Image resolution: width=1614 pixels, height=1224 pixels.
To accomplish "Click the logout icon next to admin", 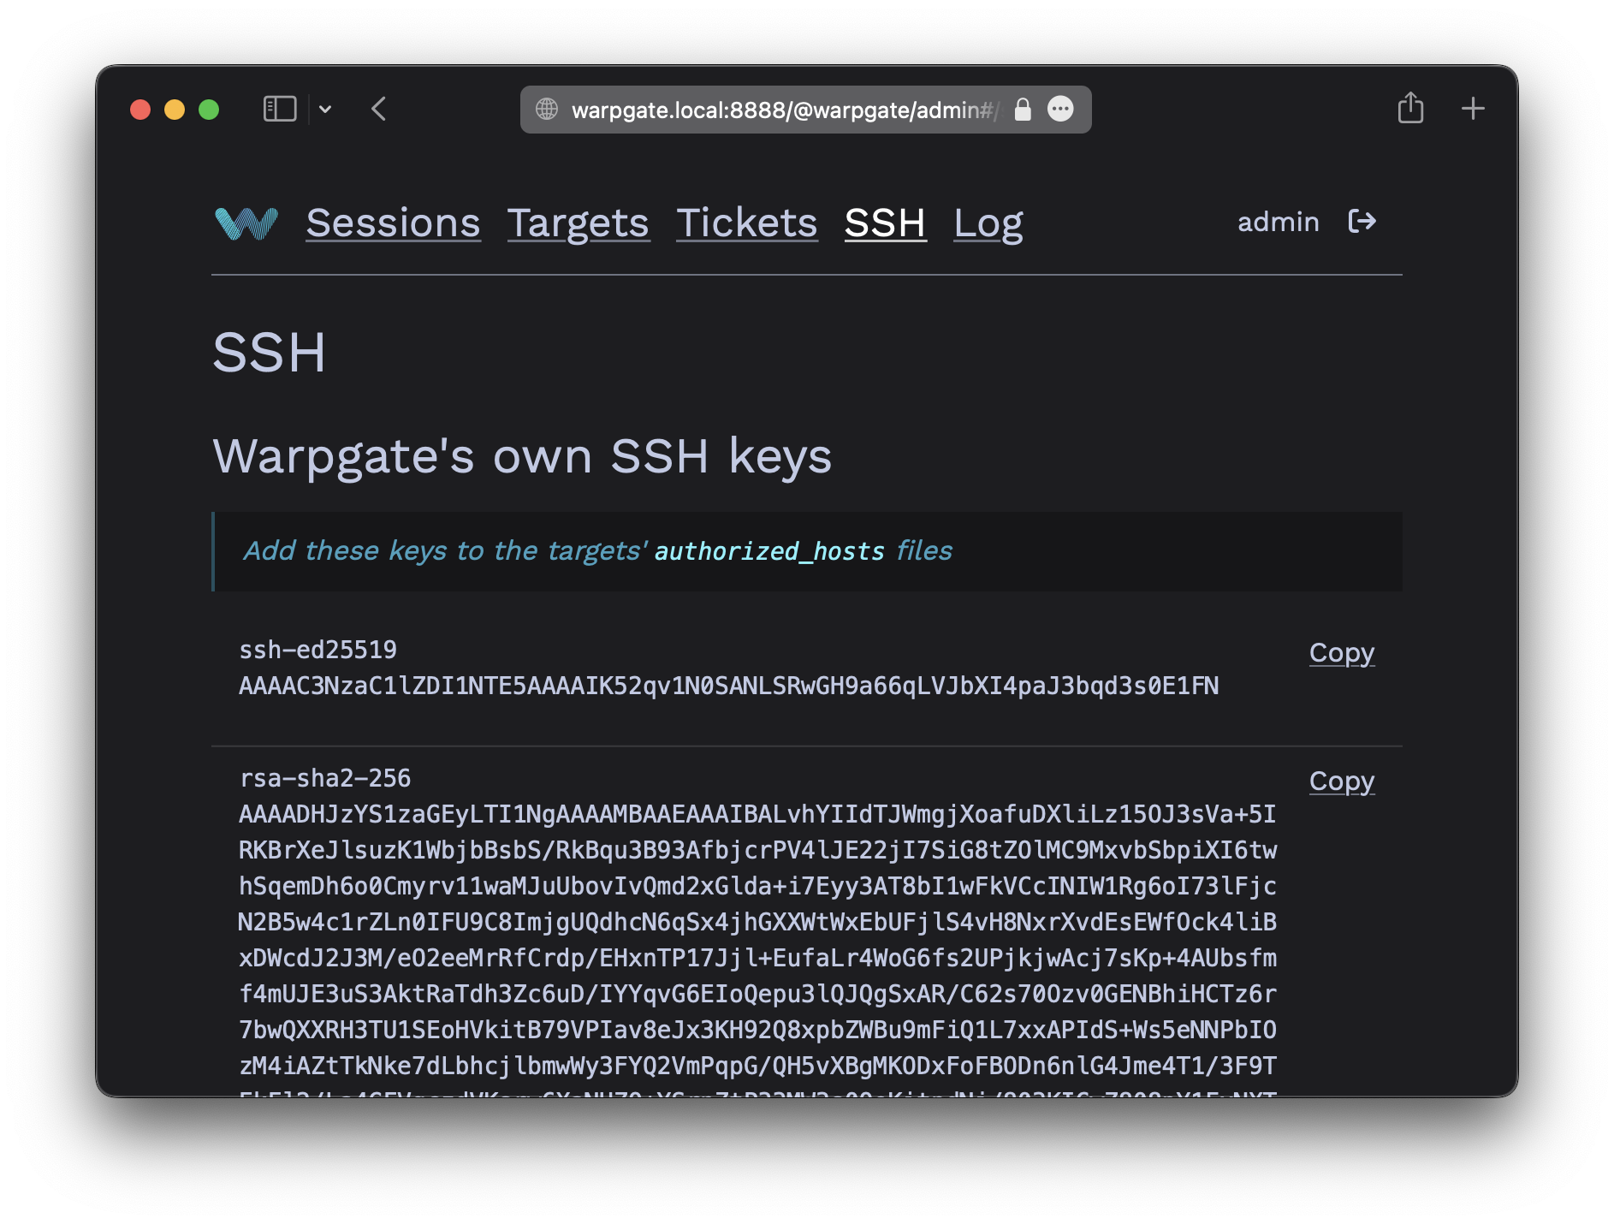I will (1362, 222).
